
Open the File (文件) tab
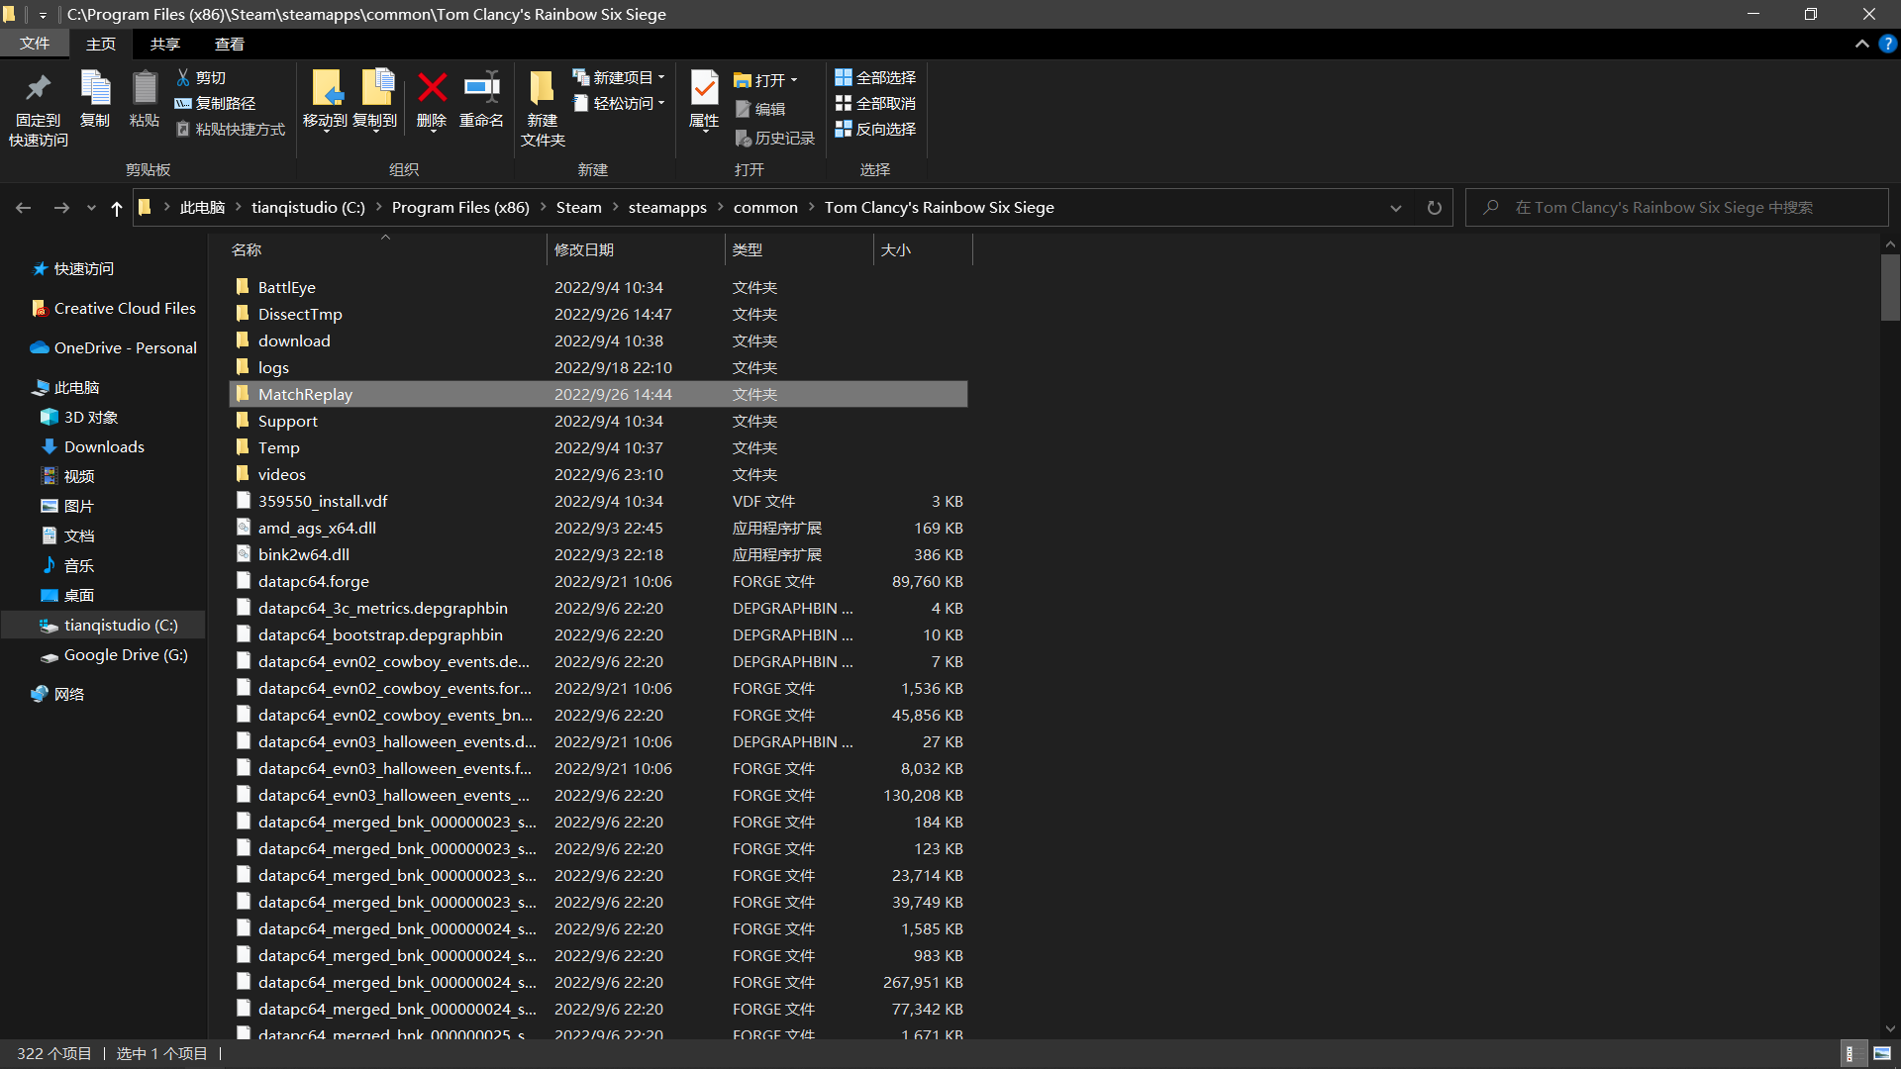click(x=35, y=44)
